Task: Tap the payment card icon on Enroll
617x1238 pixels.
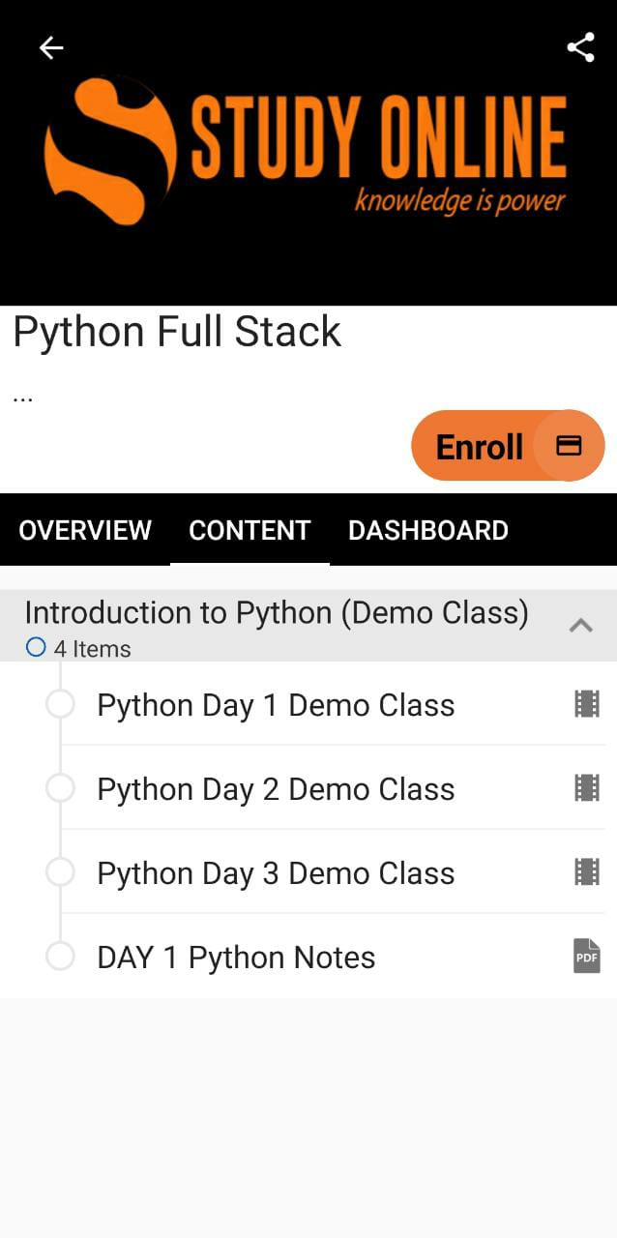Action: click(569, 445)
